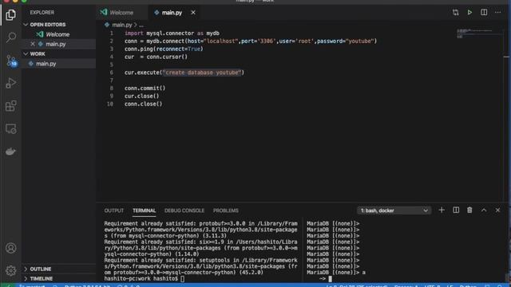
Task: Click the 'import mysql.connector as mydb' line
Action: [x=172, y=33]
